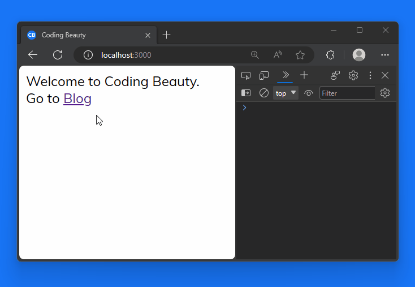This screenshot has height=287, width=415.
Task: Refresh the current page
Action: coord(58,55)
